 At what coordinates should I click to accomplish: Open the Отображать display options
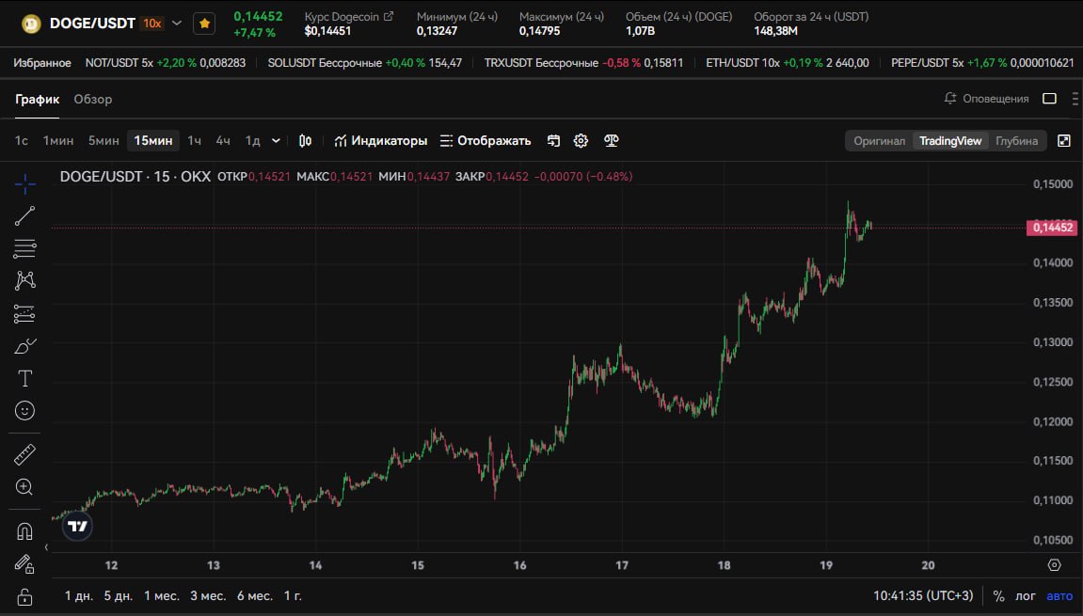[486, 141]
